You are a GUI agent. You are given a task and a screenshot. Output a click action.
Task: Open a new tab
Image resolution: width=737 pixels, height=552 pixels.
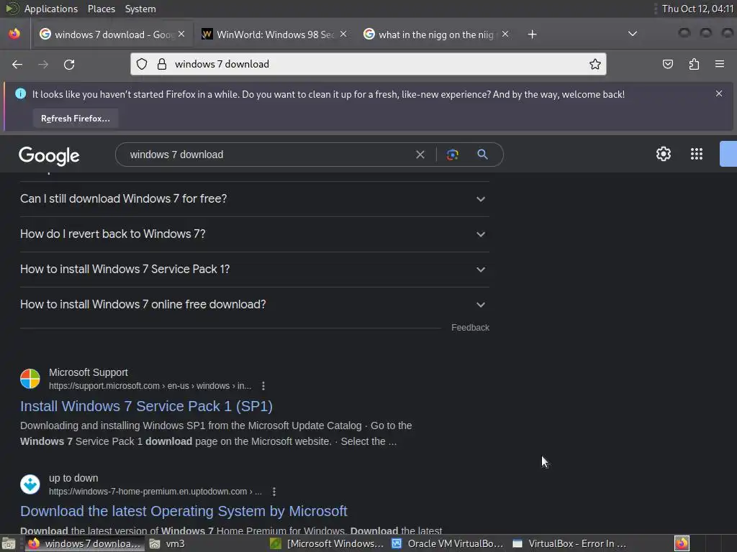tap(532, 34)
